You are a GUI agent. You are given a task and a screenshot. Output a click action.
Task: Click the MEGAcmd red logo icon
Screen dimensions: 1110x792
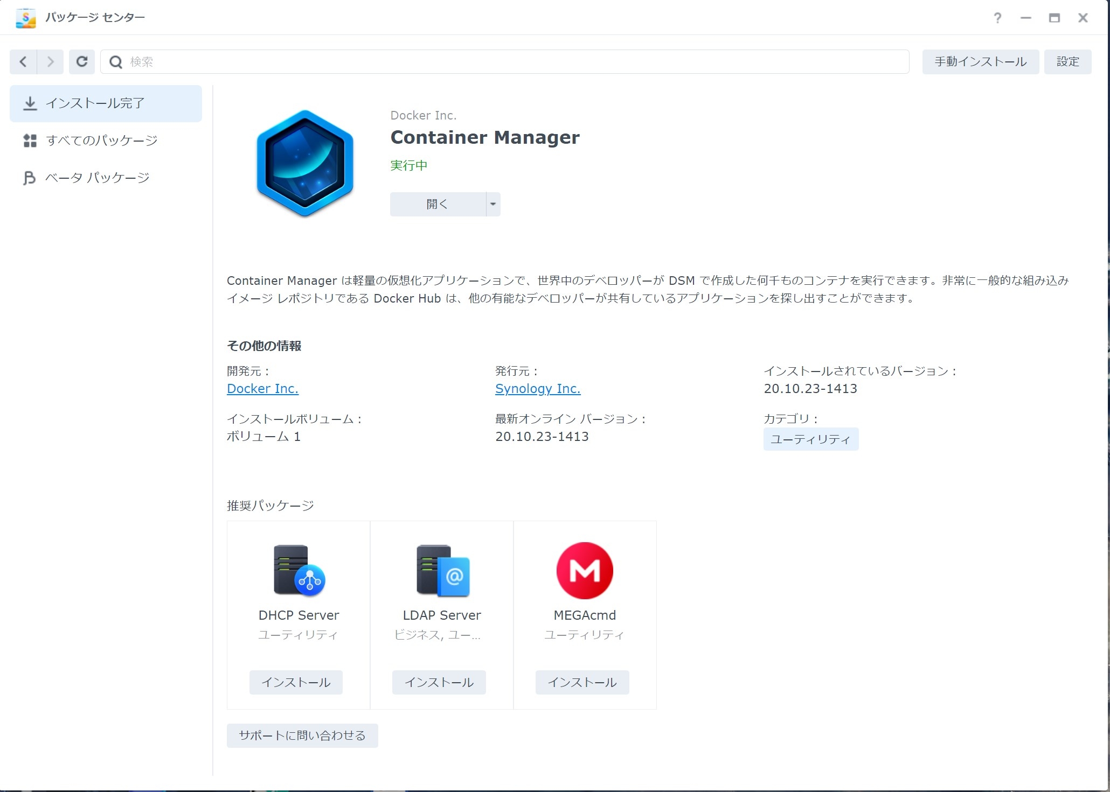click(585, 571)
